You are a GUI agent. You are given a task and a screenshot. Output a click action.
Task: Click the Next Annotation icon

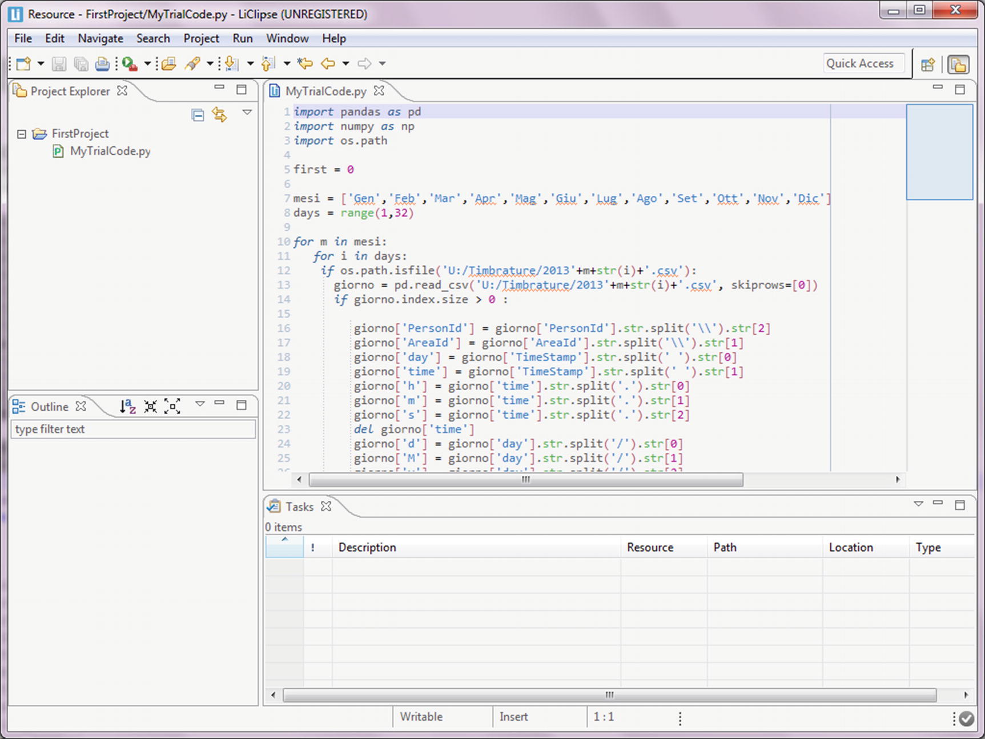[232, 63]
